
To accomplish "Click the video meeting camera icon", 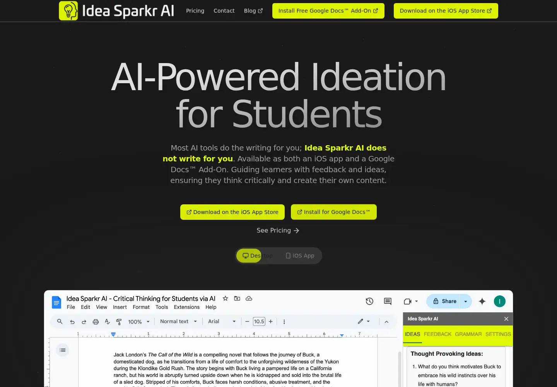I will (x=407, y=301).
